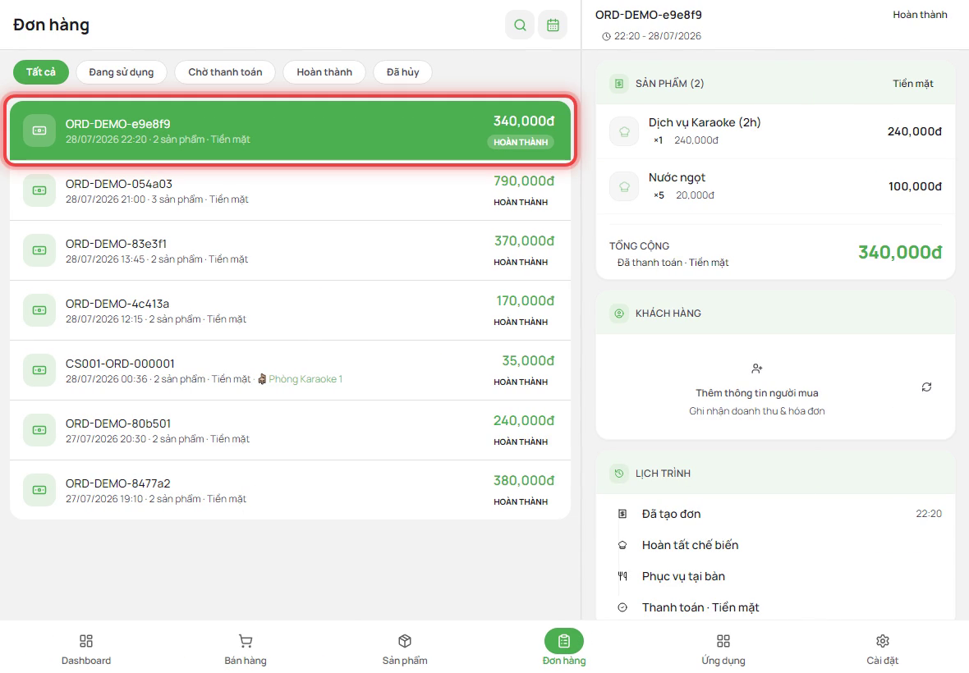Click the Hoàn thành status in detail header
Viewport: 969px width, 673px height.
[920, 15]
